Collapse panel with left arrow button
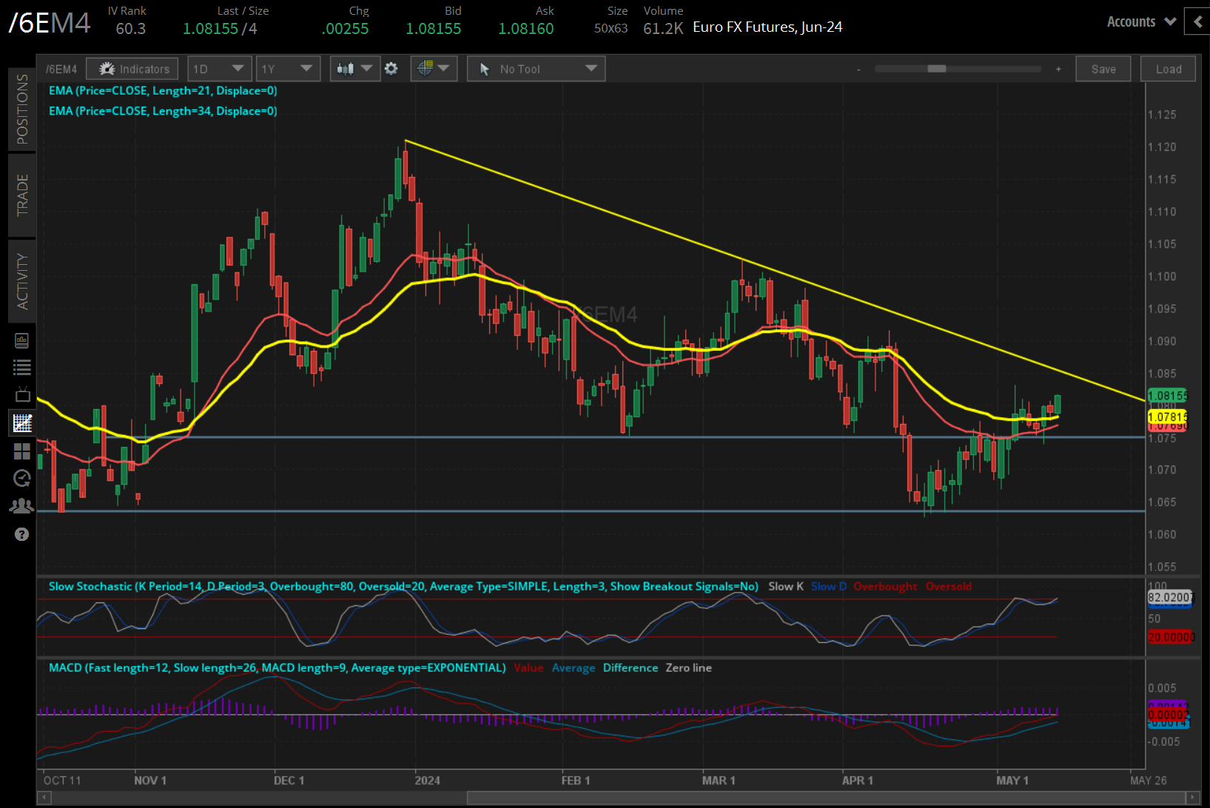The height and width of the screenshot is (808, 1210). pos(1197,21)
